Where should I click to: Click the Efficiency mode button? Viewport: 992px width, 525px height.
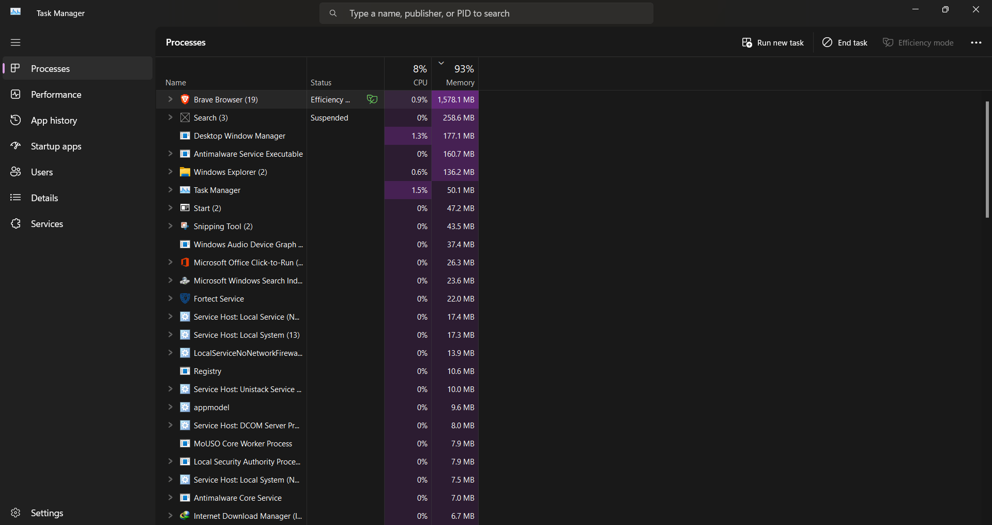coord(918,42)
